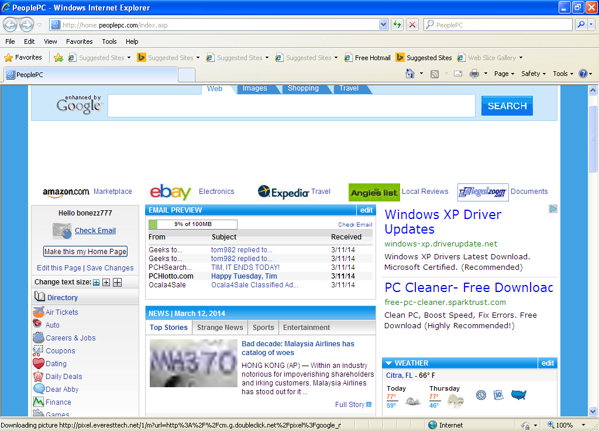Image resolution: width=599 pixels, height=431 pixels.
Task: Open the Save Changes link
Action: coord(110,267)
